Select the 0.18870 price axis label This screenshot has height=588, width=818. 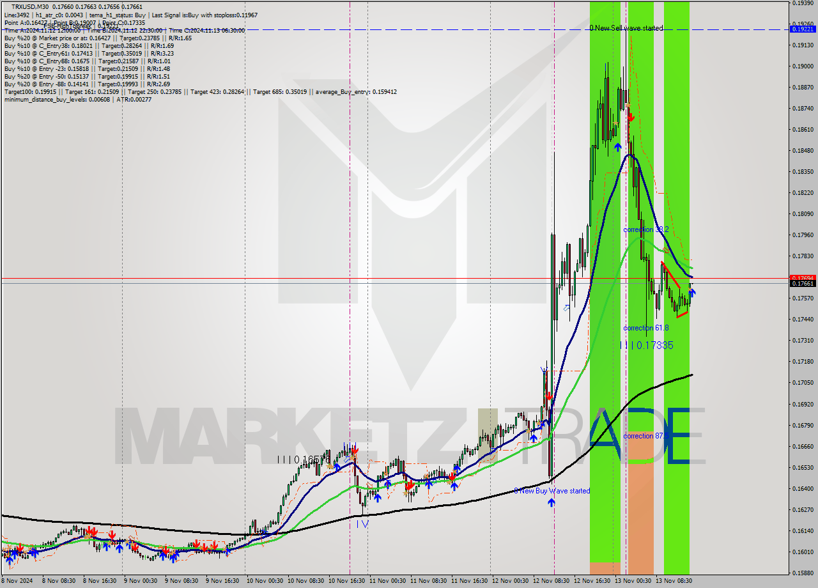click(804, 87)
